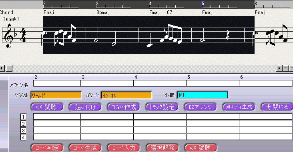The height and width of the screenshot is (152, 293).
Task: Select the パターン field showing イントロ4
Action: pos(126,95)
